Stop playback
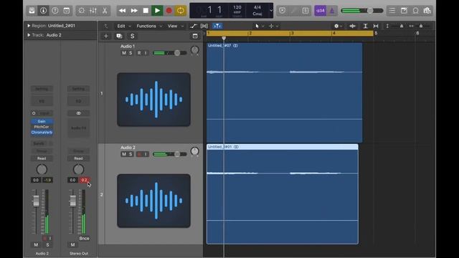459x258 pixels. coord(146,11)
